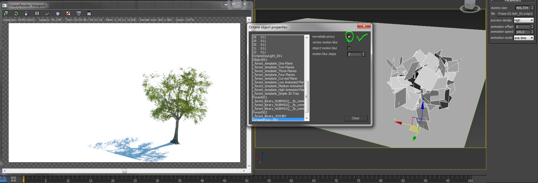Click the animation offset value field
This screenshot has width=538, height=183.
(x=523, y=27)
